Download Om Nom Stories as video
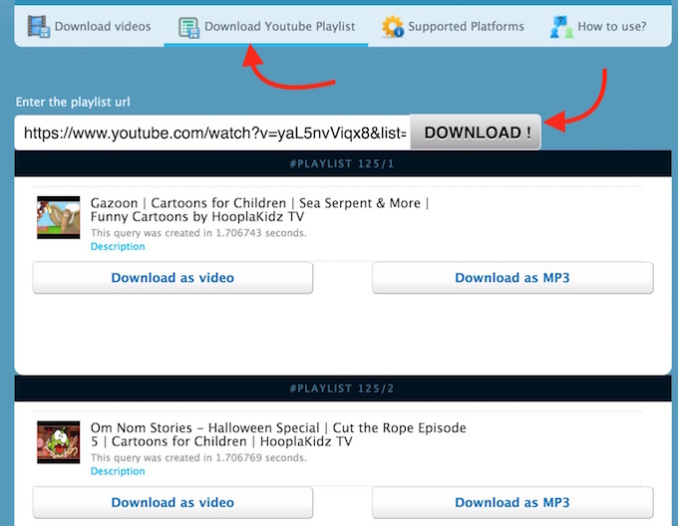Image resolution: width=678 pixels, height=526 pixels. 172,503
